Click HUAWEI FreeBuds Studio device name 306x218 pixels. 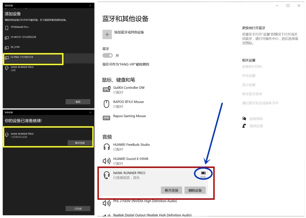tap(131, 145)
